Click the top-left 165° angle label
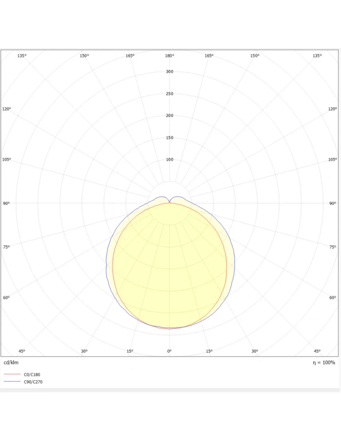341x441 pixels. click(x=130, y=56)
